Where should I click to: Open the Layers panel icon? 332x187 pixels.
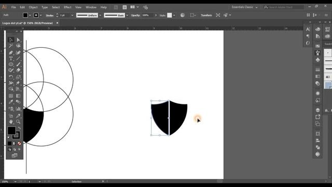317,110
